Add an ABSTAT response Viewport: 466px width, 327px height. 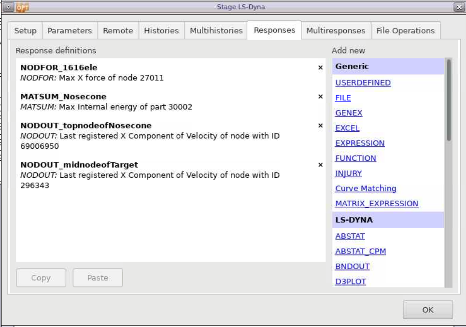click(x=350, y=236)
